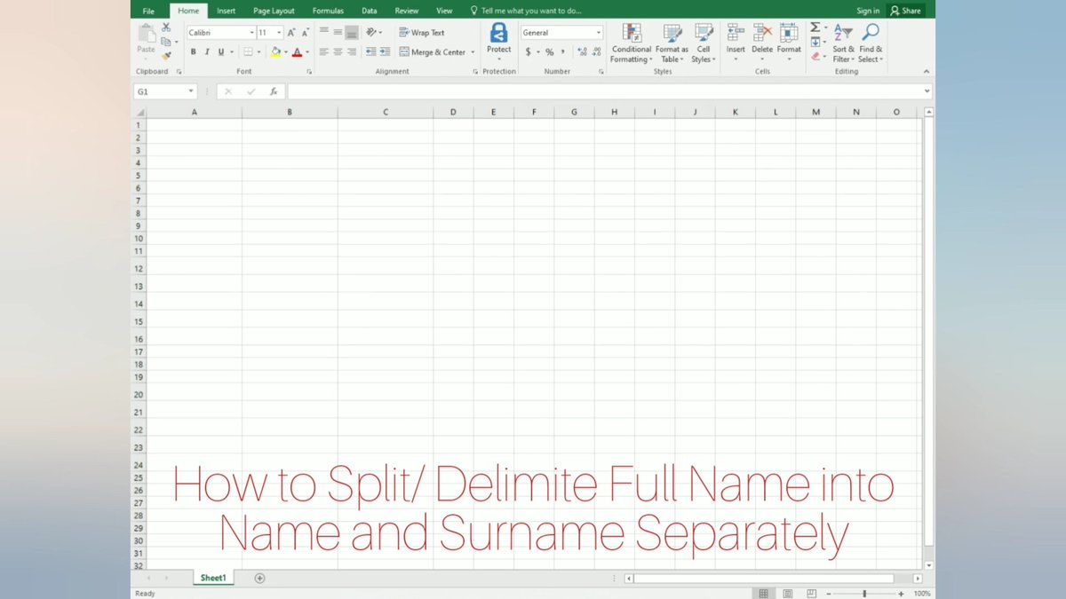Viewport: 1066px width, 599px height.
Task: Click the Tell me search box
Action: pyautogui.click(x=526, y=11)
